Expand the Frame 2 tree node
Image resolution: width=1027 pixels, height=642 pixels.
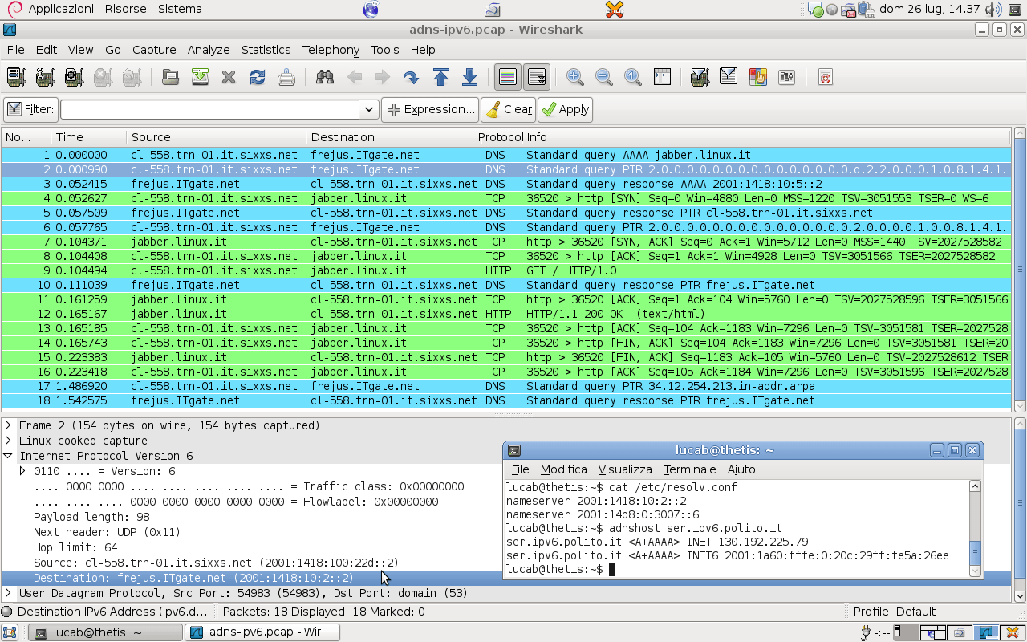8,425
